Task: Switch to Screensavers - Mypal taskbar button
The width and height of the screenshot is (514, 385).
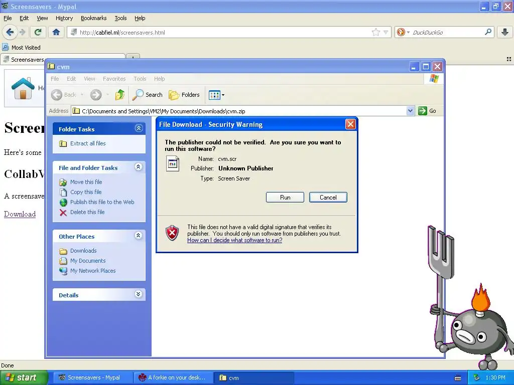Action: click(93, 378)
